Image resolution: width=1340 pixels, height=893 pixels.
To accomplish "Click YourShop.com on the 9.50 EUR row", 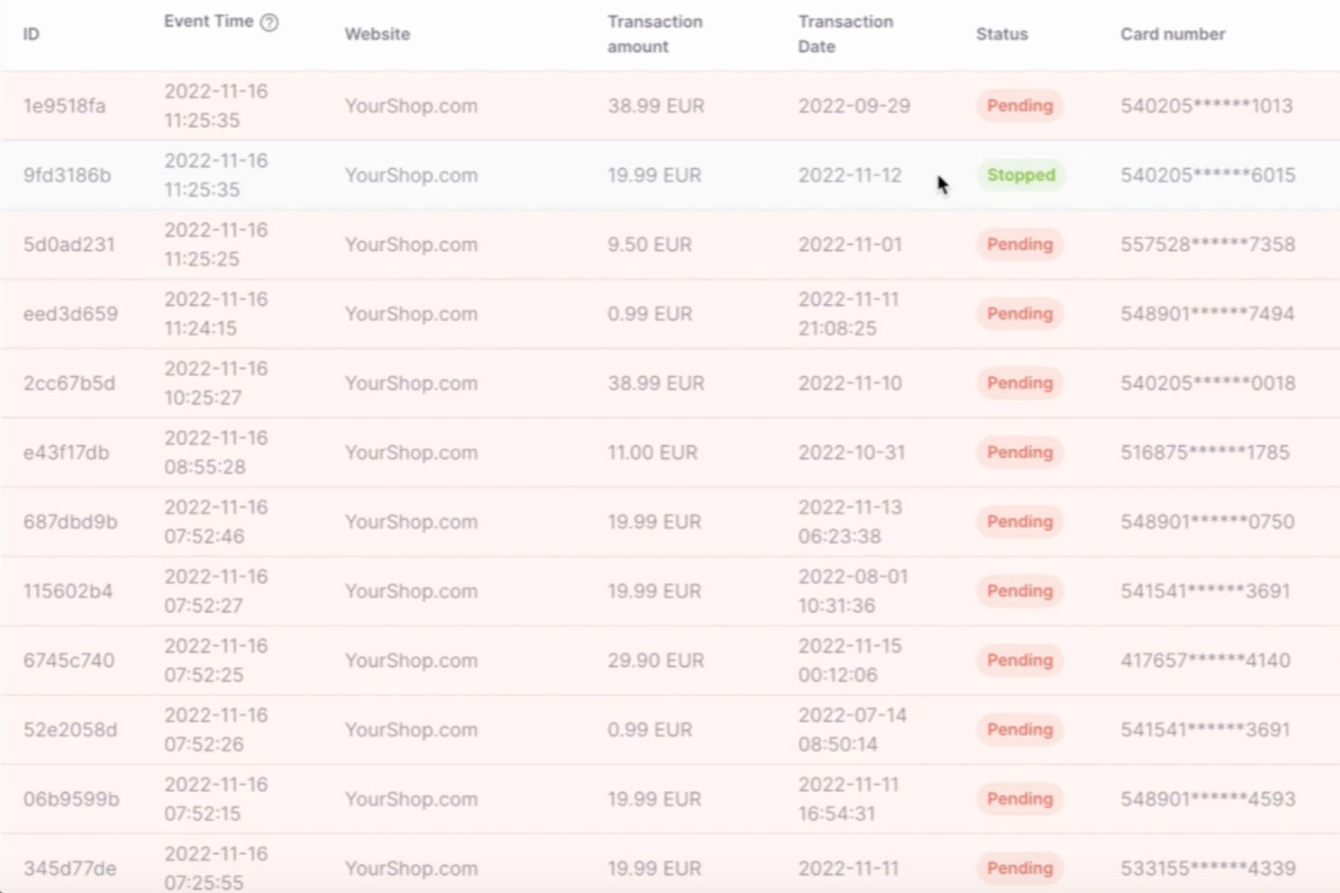I will pos(411,244).
